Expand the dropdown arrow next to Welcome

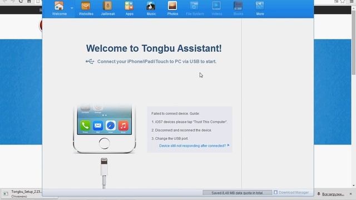[72, 8]
